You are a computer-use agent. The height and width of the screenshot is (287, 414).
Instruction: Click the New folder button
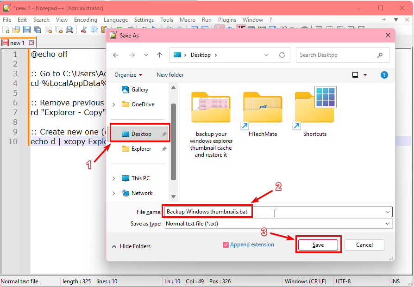click(x=170, y=75)
